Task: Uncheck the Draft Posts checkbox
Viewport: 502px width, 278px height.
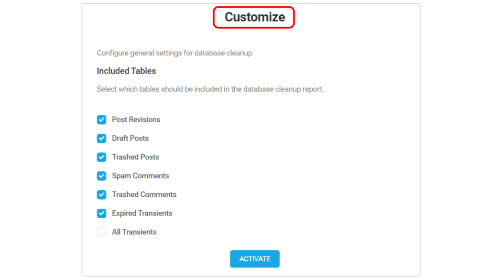Action: [101, 138]
